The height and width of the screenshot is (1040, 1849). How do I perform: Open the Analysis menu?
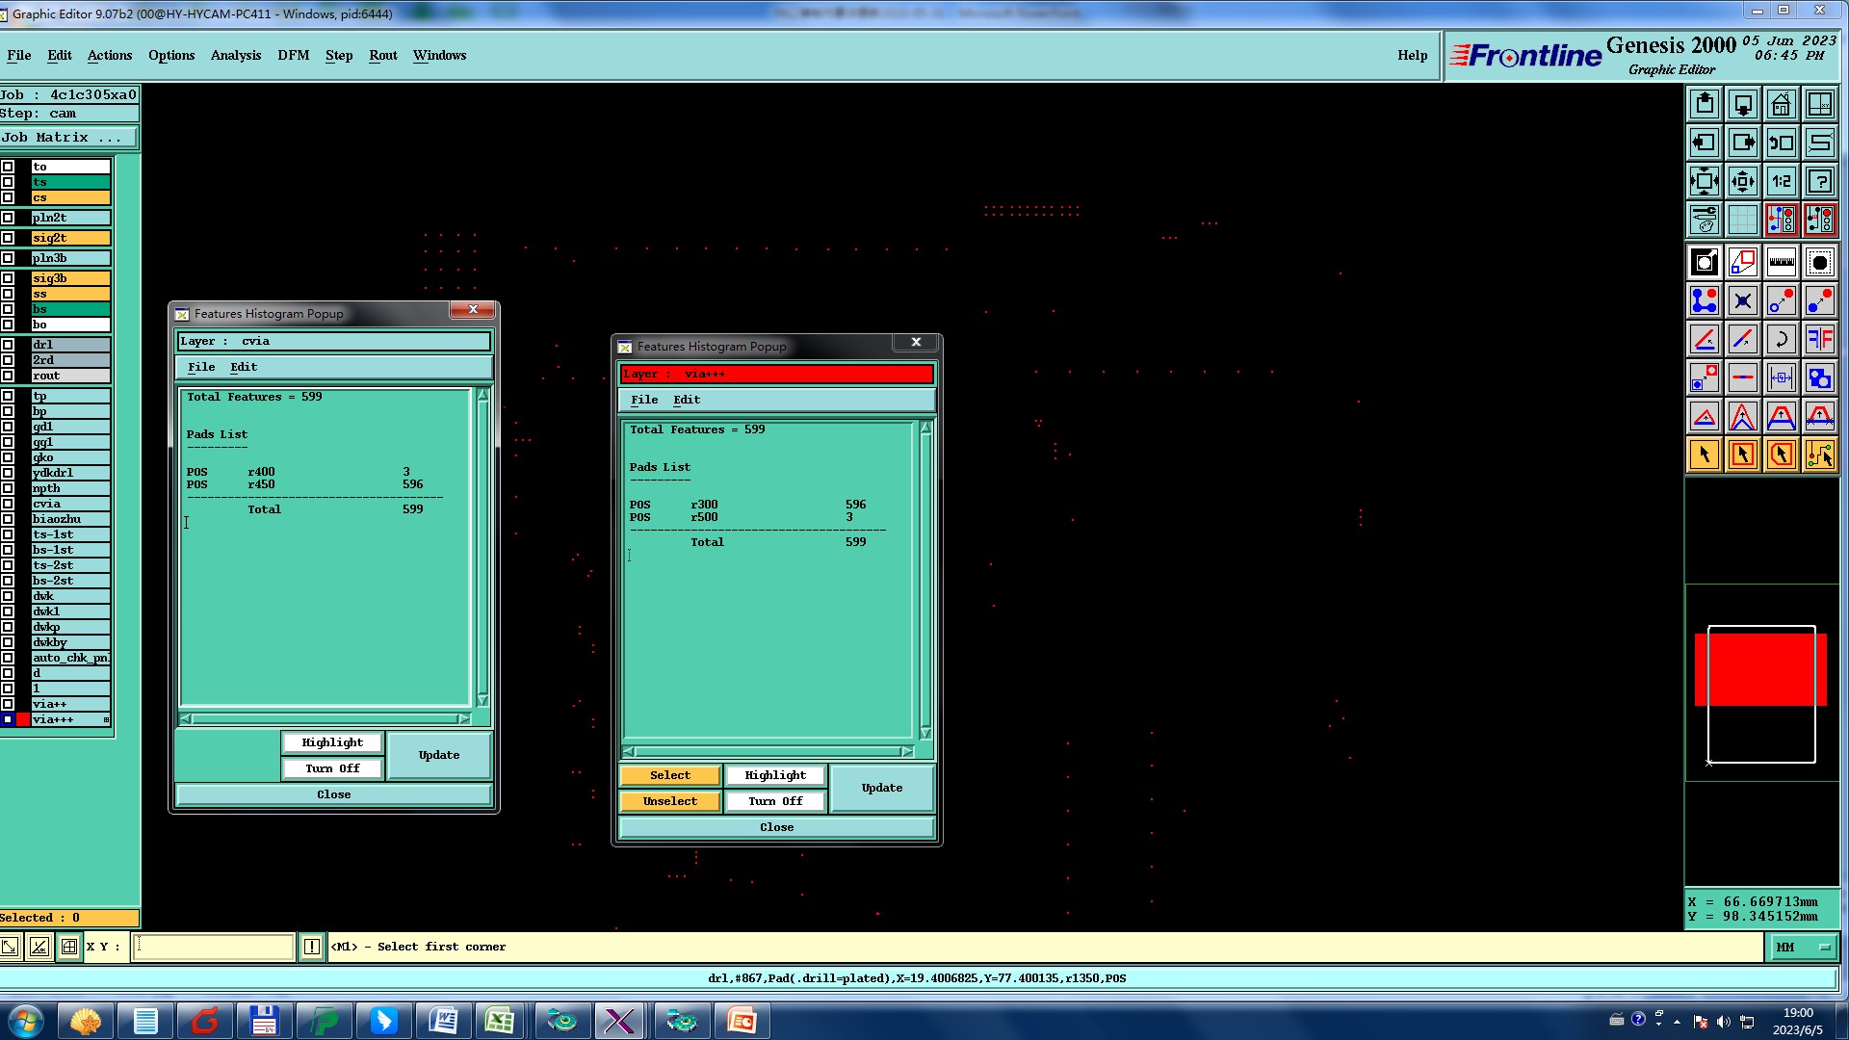pos(235,55)
